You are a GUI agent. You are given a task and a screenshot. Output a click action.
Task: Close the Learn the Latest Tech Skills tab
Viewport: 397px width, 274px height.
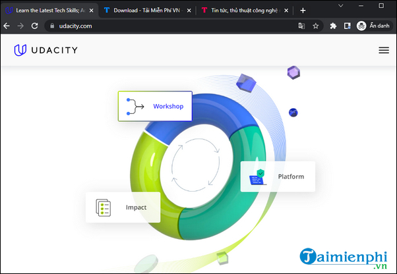pyautogui.click(x=92, y=11)
